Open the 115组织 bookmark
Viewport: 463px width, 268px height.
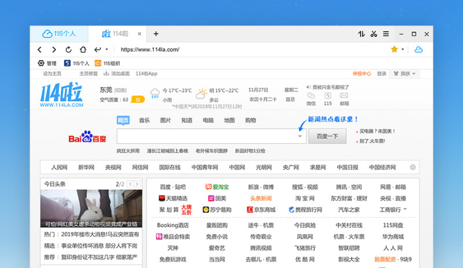pyautogui.click(x=107, y=63)
